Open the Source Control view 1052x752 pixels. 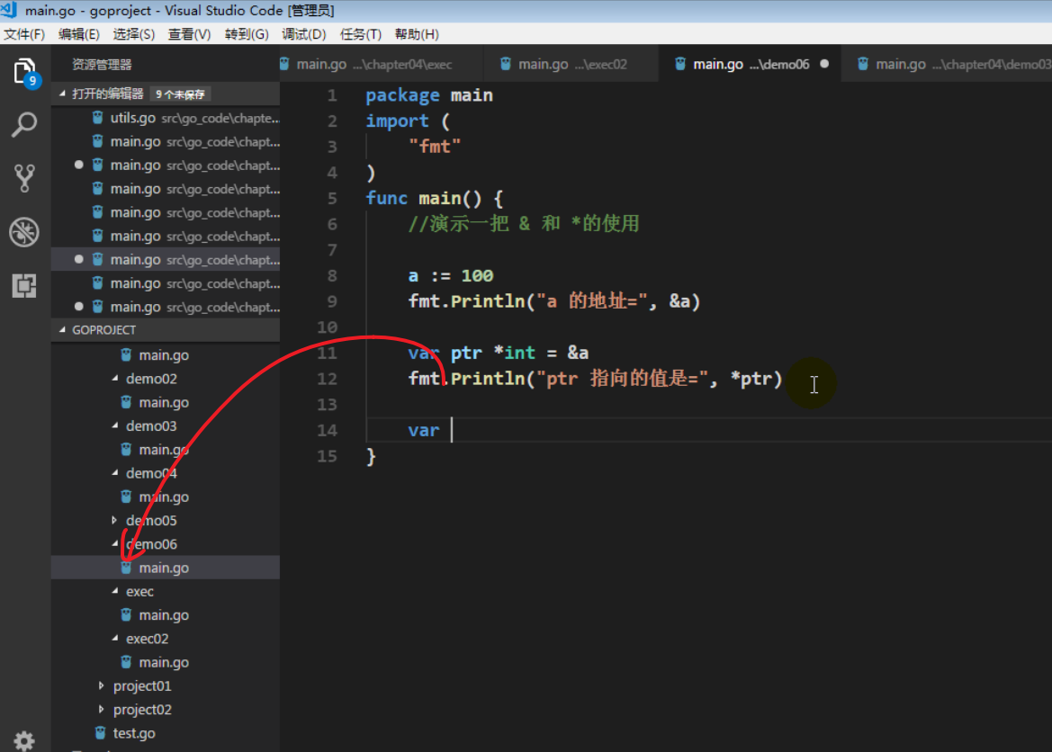(x=24, y=178)
